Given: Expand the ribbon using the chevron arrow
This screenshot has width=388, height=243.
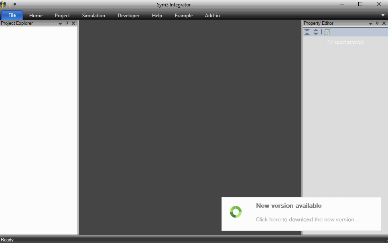Looking at the screenshot, I should 383,15.
